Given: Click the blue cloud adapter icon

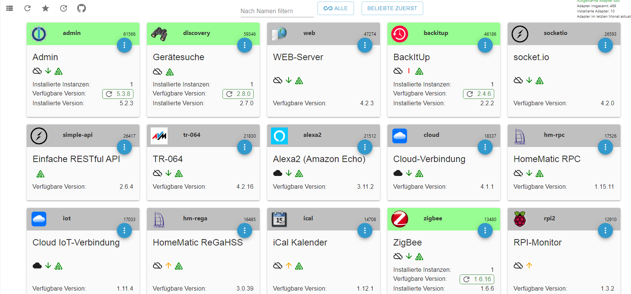Looking at the screenshot, I should [x=399, y=136].
